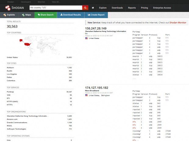189x142 pixels.
Task: Filter by United States country
Action: (12, 57)
